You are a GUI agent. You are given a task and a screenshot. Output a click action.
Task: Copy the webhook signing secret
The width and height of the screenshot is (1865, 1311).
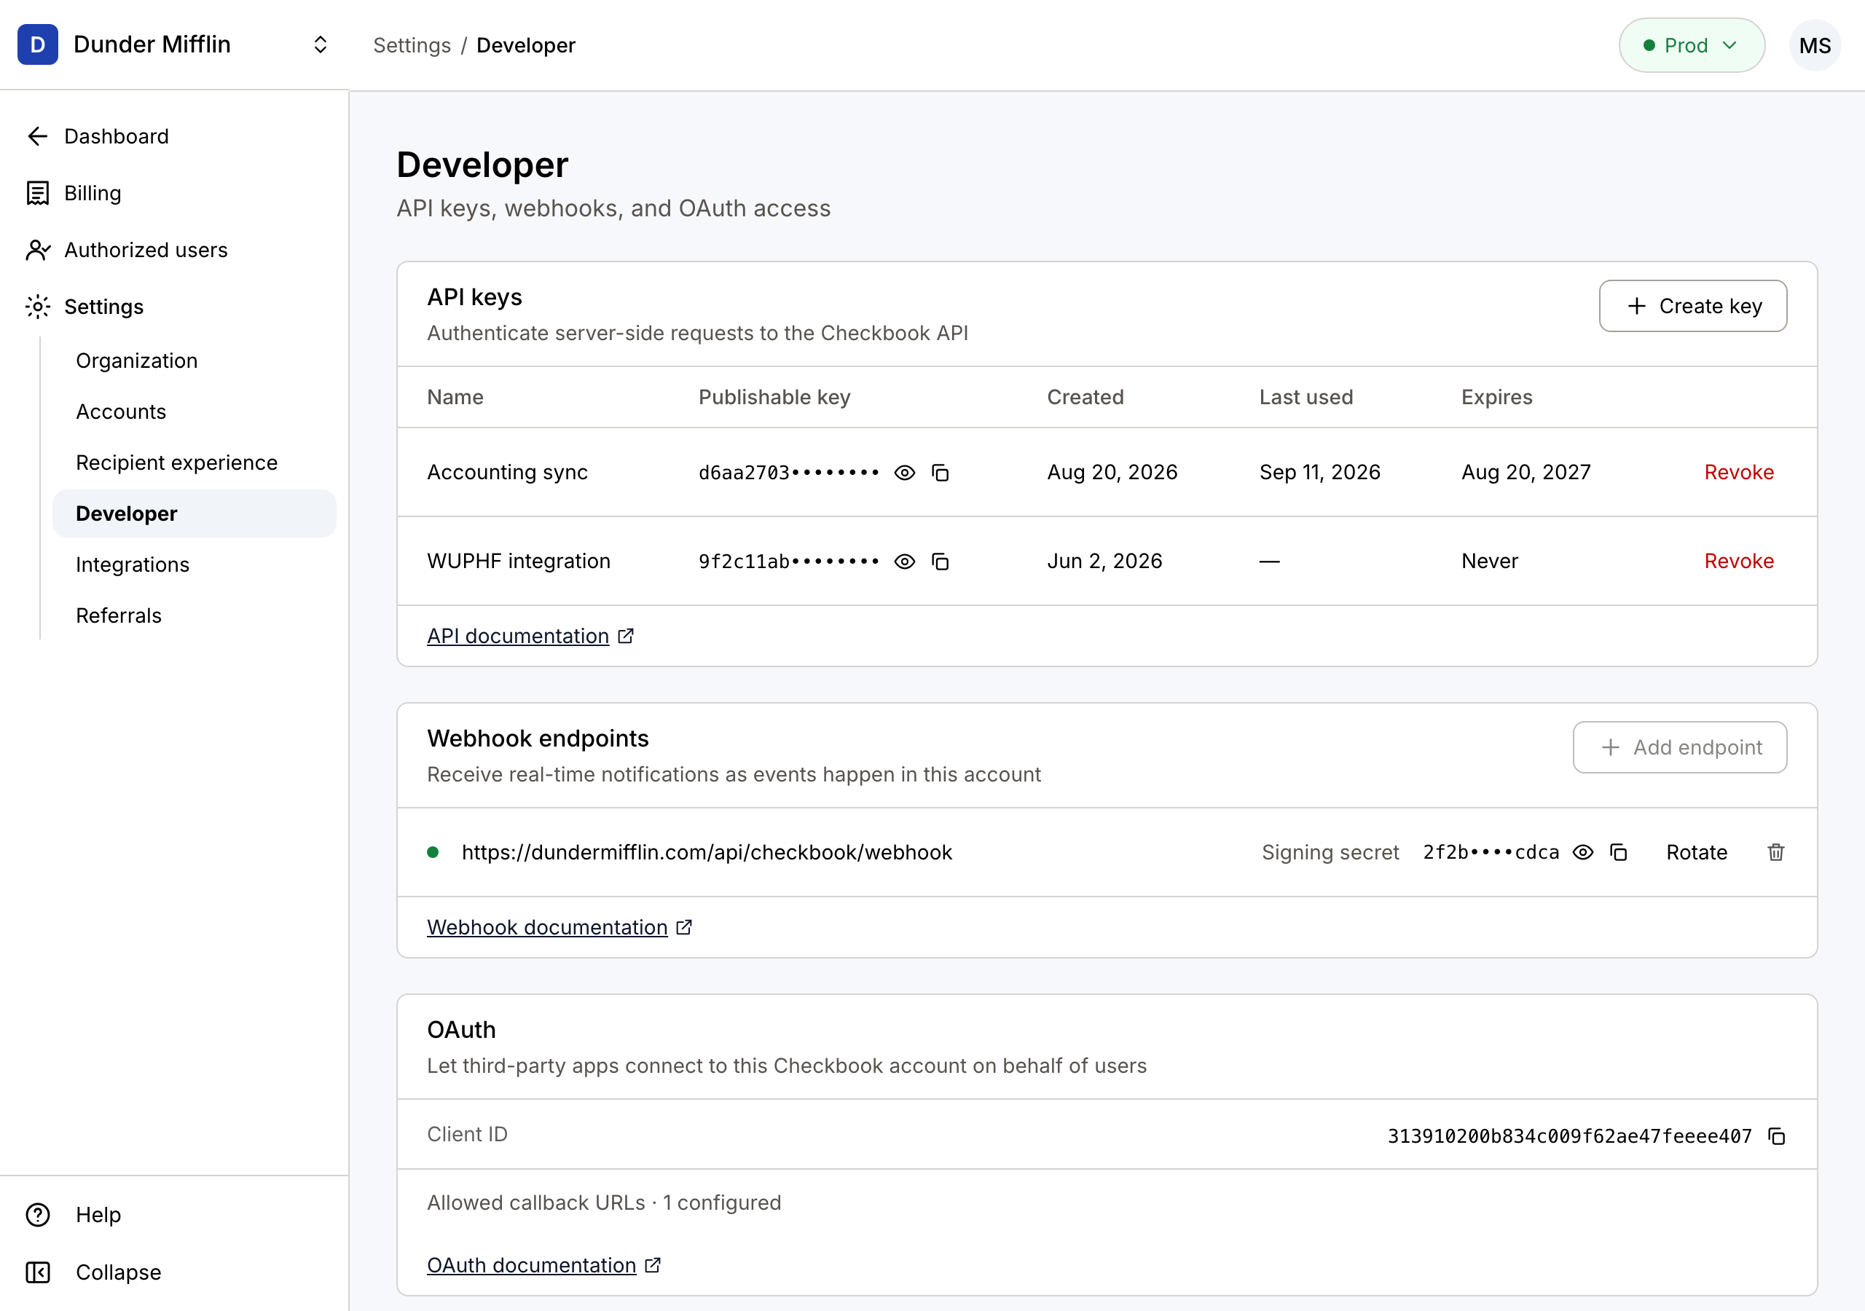[x=1618, y=852]
